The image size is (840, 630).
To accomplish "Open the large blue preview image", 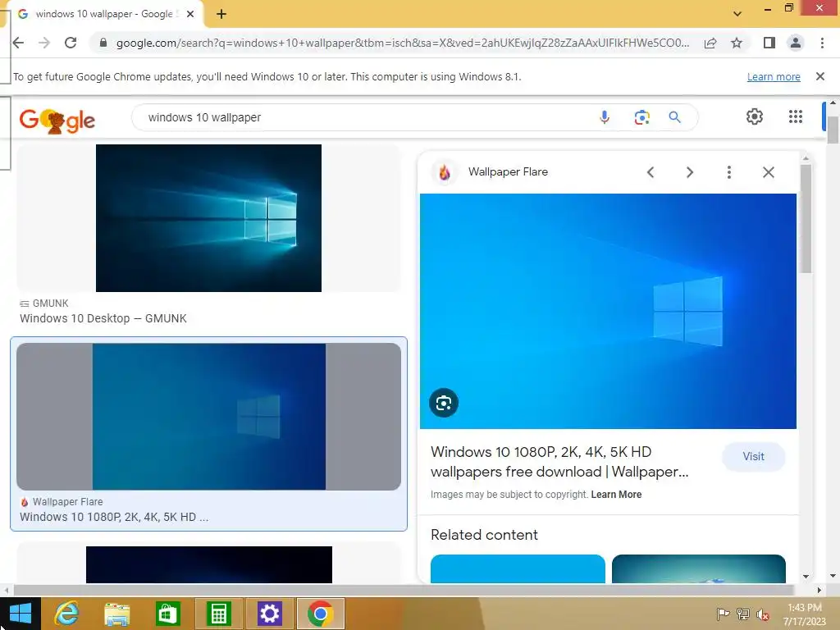I will click(608, 311).
